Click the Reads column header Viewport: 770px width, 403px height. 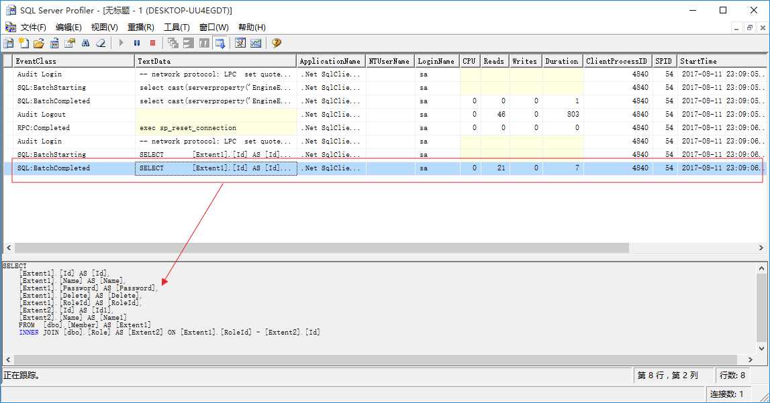click(x=495, y=61)
